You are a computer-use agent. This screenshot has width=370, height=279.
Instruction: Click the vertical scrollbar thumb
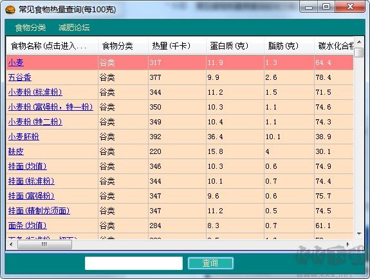tap(359, 52)
